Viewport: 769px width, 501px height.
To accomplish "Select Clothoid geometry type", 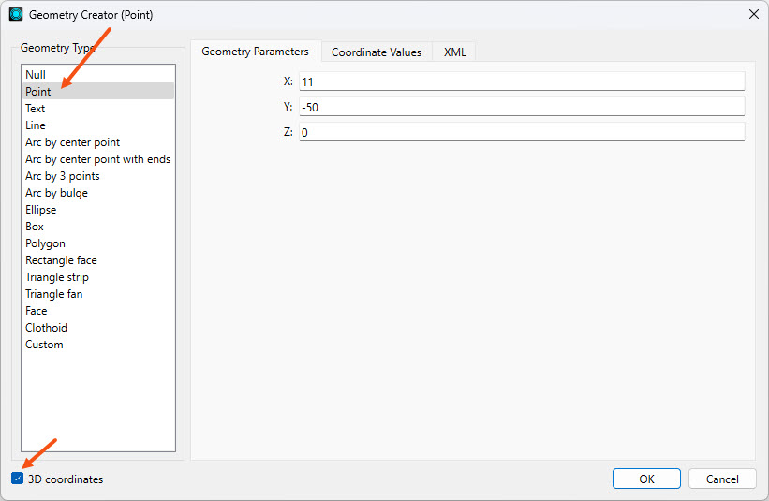I will (98, 328).
